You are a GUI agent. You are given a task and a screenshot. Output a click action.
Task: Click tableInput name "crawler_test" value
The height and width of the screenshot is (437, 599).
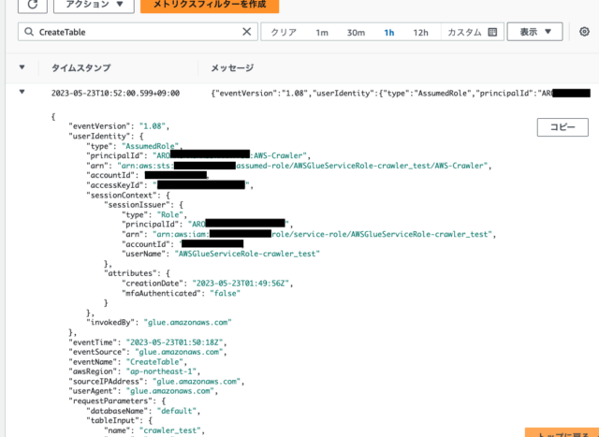[170, 430]
